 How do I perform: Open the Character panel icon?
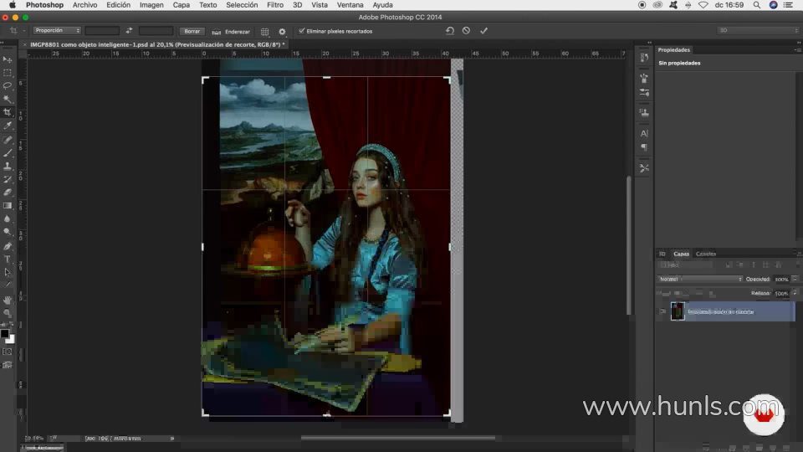pos(644,133)
